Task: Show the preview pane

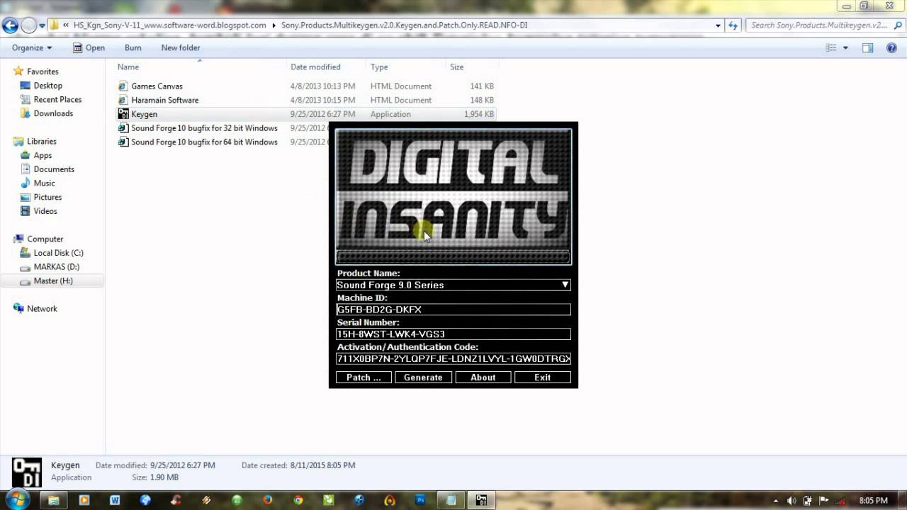Action: click(x=867, y=47)
